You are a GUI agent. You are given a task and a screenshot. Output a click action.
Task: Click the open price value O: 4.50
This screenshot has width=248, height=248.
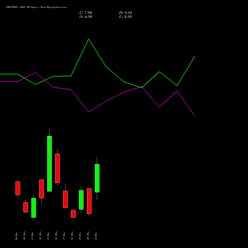pos(86,17)
